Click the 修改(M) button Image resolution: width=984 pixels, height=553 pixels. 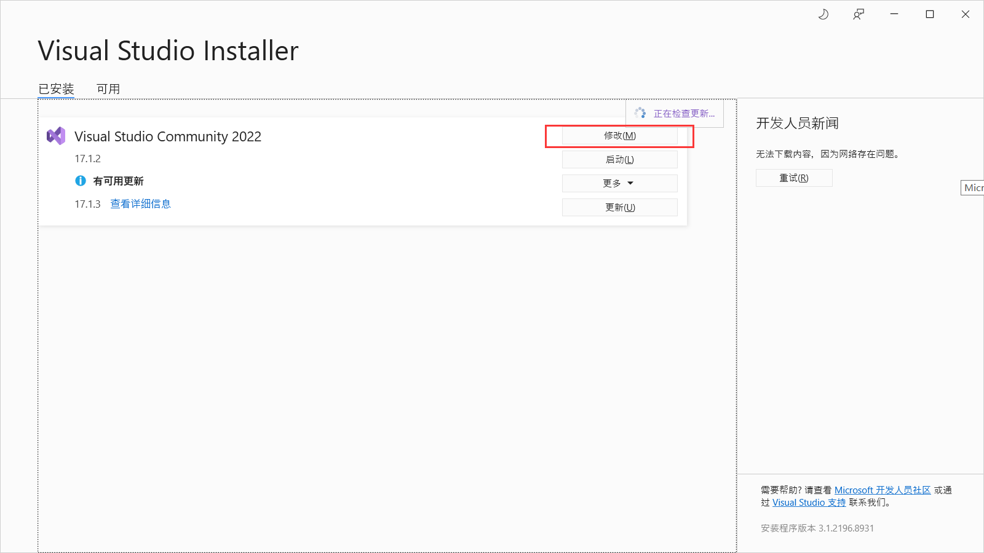coord(620,136)
